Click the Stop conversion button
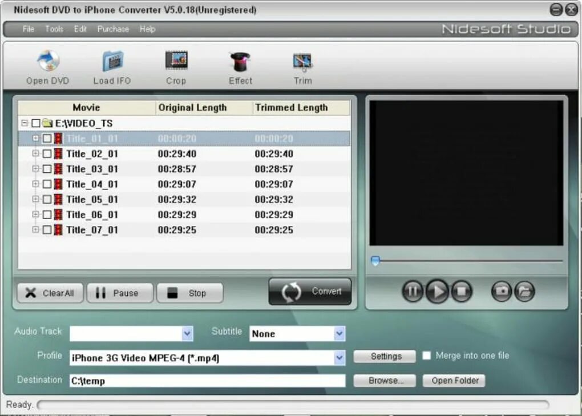This screenshot has height=416, width=582. (190, 293)
